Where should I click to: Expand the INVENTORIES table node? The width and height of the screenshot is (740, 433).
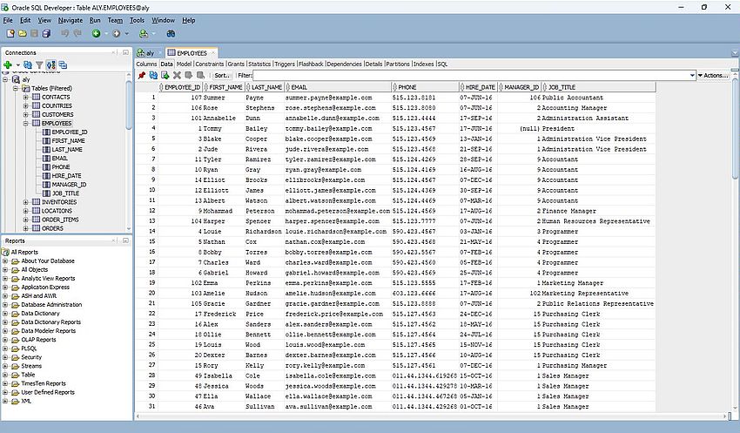[26, 201]
